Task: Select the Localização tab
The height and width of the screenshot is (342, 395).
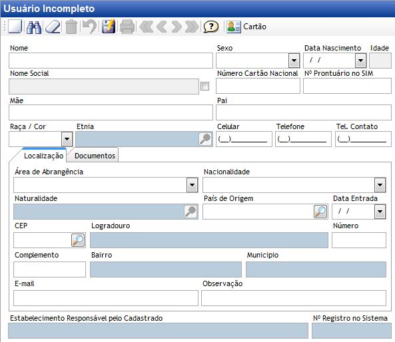Action: [x=43, y=156]
